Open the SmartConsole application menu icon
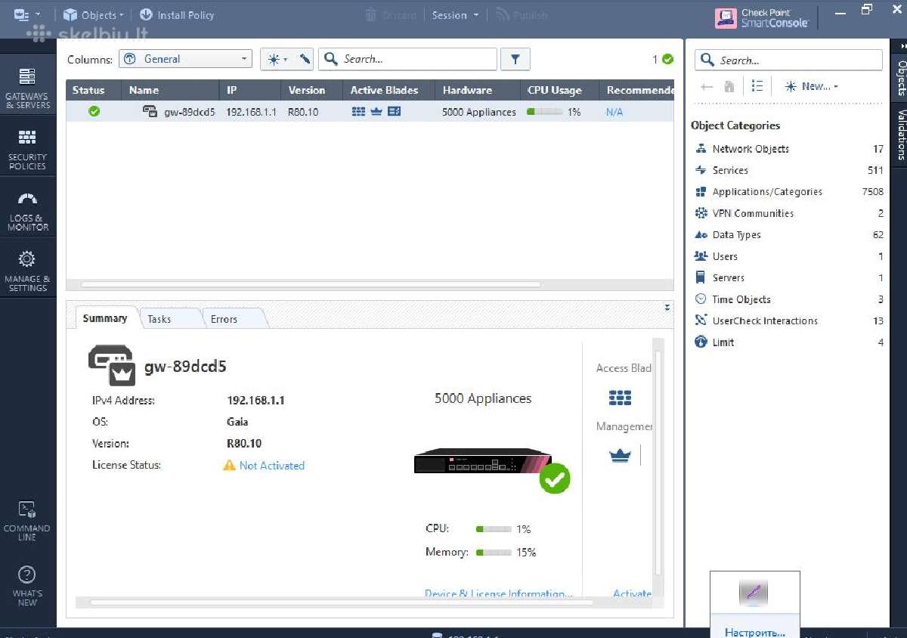The height and width of the screenshot is (638, 907). [x=27, y=14]
